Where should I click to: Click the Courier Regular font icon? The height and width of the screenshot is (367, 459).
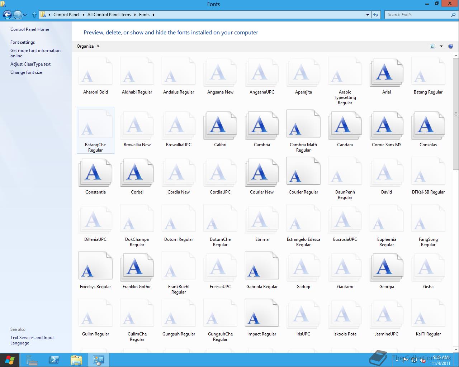coord(303,171)
